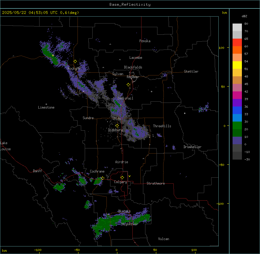260x254 pixels.
Task: Click the Calgary city label
Action: click(x=121, y=182)
